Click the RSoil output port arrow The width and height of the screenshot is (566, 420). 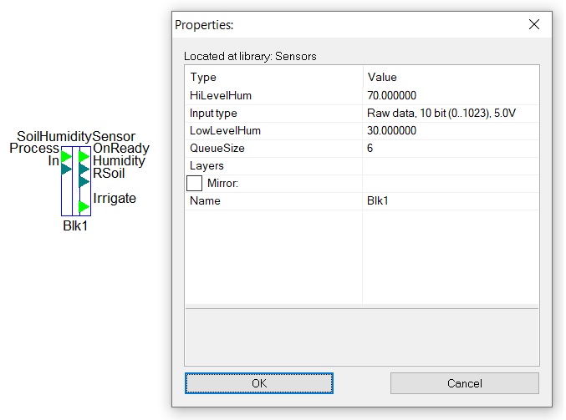tap(84, 181)
